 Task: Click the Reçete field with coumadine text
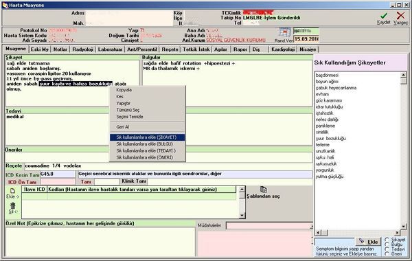tap(168, 166)
